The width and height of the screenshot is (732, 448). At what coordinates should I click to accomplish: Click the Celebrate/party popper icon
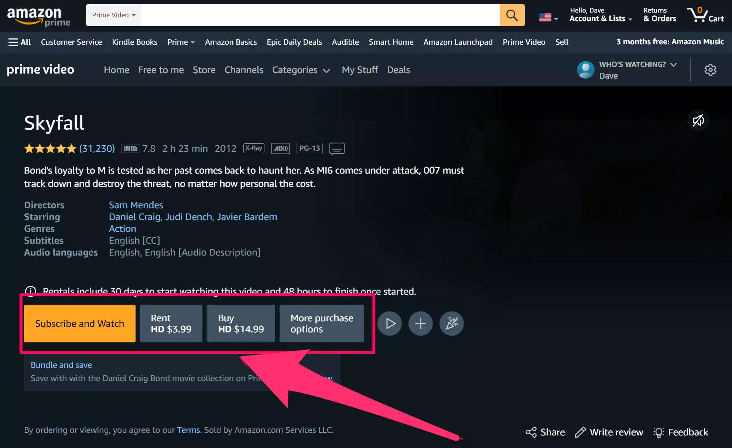pyautogui.click(x=451, y=322)
